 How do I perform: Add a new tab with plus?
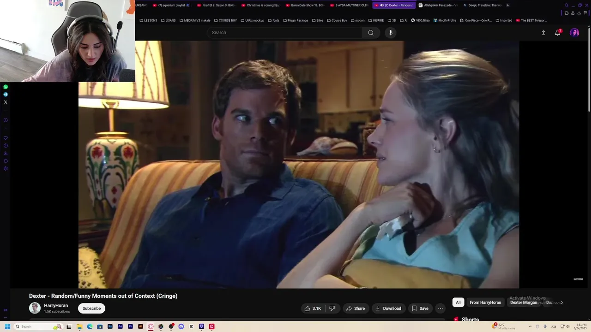[x=507, y=5]
